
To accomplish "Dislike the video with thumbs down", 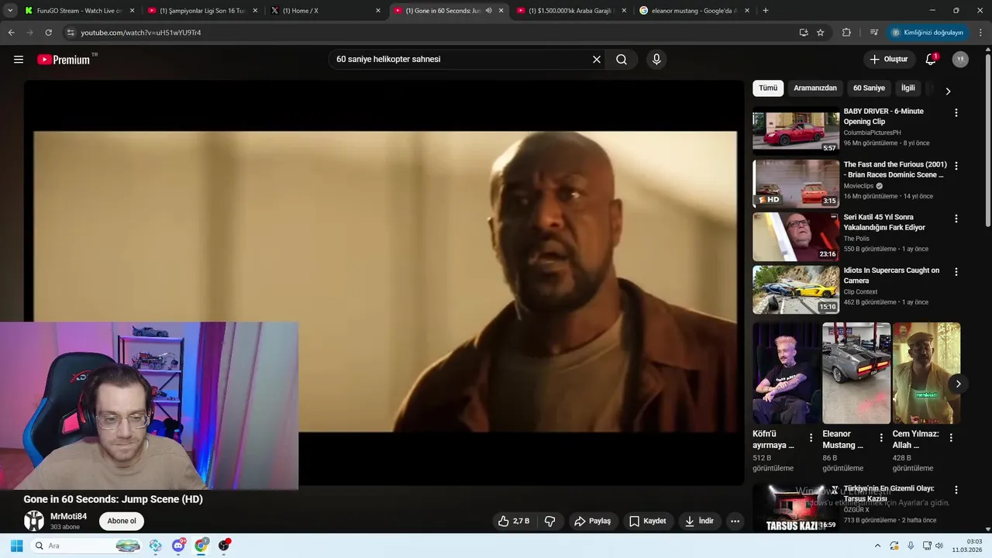I will (550, 522).
